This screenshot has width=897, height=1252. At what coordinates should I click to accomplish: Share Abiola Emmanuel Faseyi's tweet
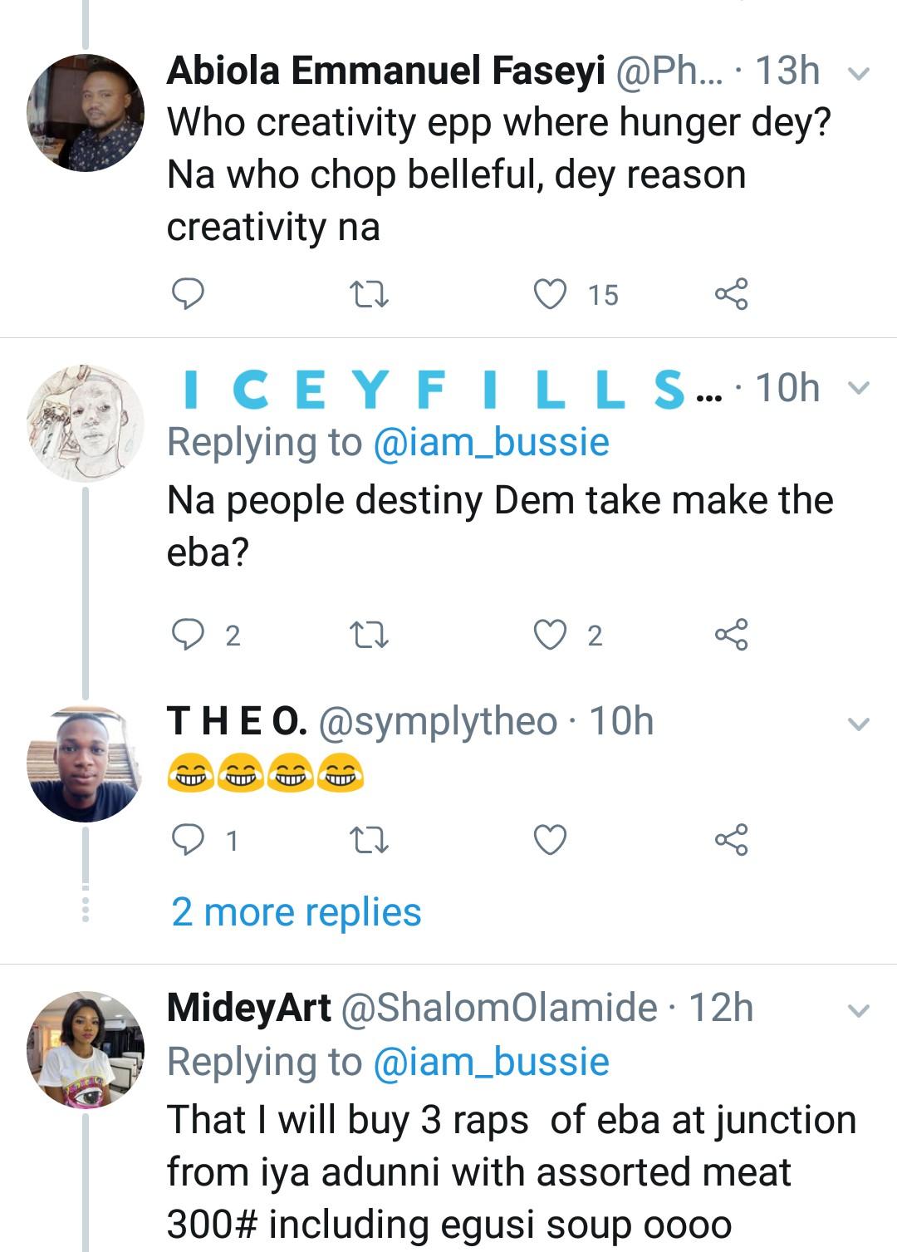[x=731, y=294]
